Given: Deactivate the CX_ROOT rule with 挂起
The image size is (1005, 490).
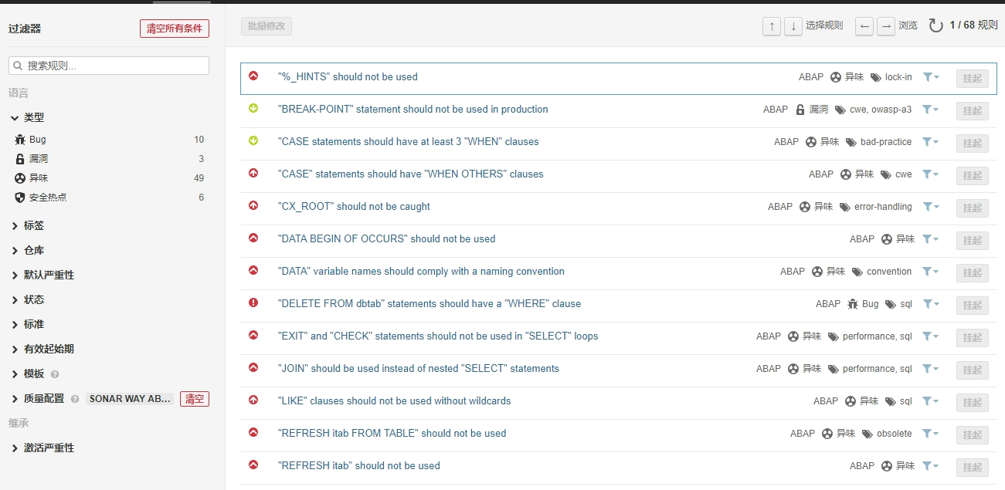Looking at the screenshot, I should click(972, 208).
